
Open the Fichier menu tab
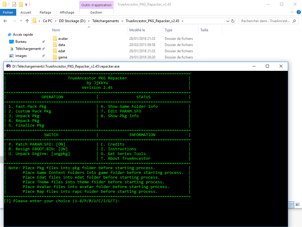[8, 12]
